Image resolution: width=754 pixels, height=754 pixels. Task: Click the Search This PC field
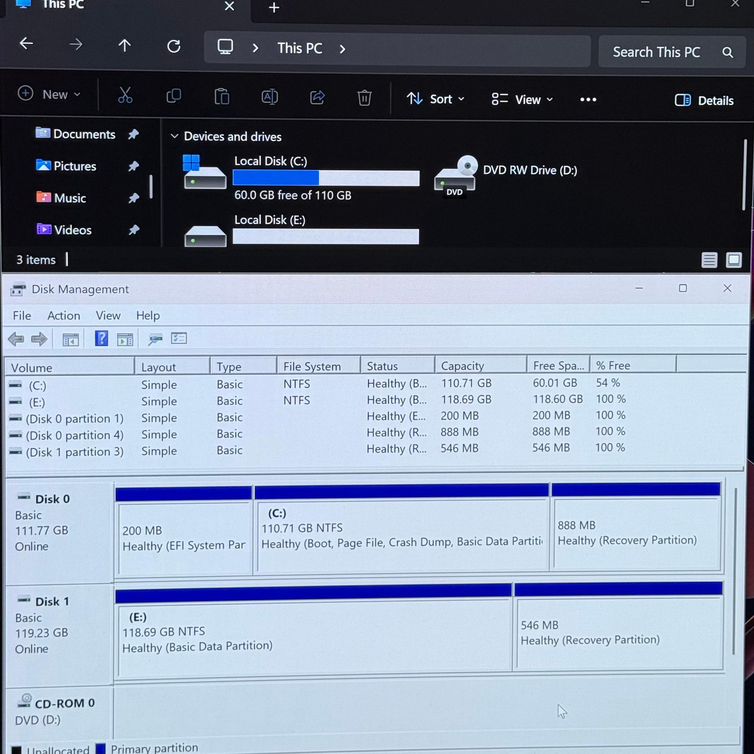pos(672,52)
